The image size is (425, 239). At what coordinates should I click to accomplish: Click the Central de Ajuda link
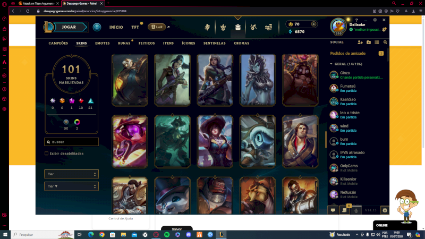[x=121, y=218]
